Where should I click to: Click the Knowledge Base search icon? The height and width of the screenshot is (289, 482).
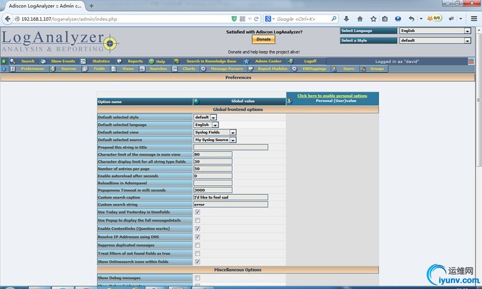tap(176, 62)
